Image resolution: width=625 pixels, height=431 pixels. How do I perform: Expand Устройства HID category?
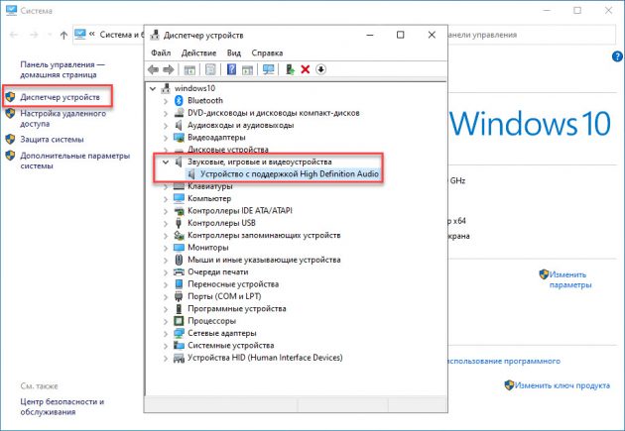[x=166, y=358]
